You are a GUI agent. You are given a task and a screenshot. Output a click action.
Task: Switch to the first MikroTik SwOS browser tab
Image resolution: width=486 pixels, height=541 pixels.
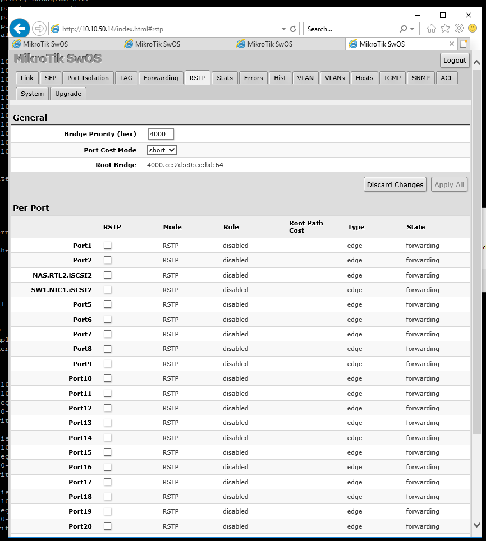coord(65,44)
